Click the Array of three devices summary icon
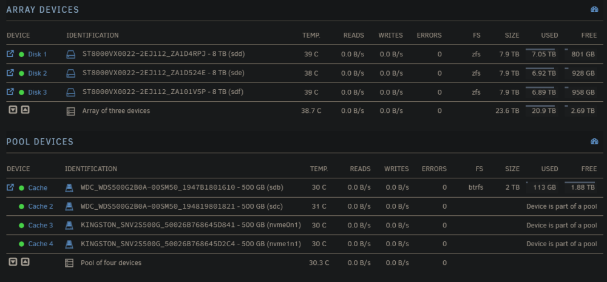 click(70, 112)
